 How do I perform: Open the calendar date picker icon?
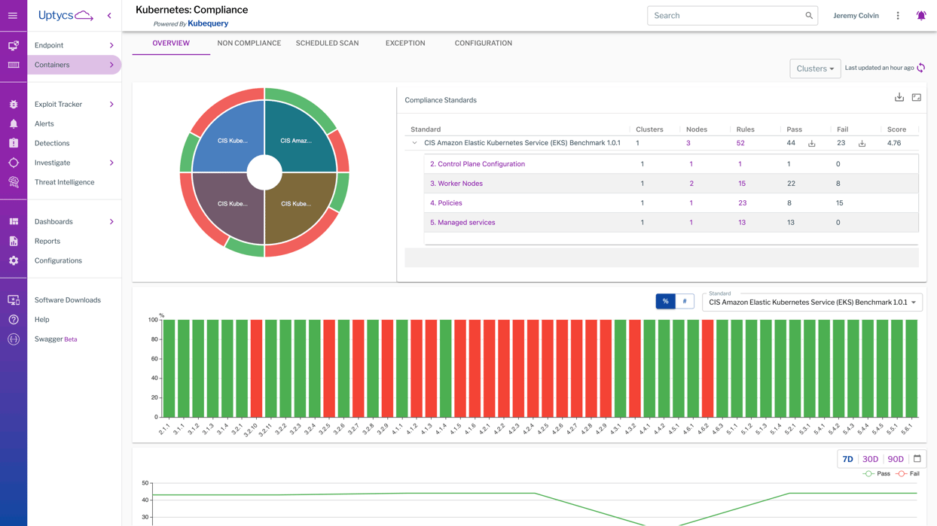(x=917, y=459)
